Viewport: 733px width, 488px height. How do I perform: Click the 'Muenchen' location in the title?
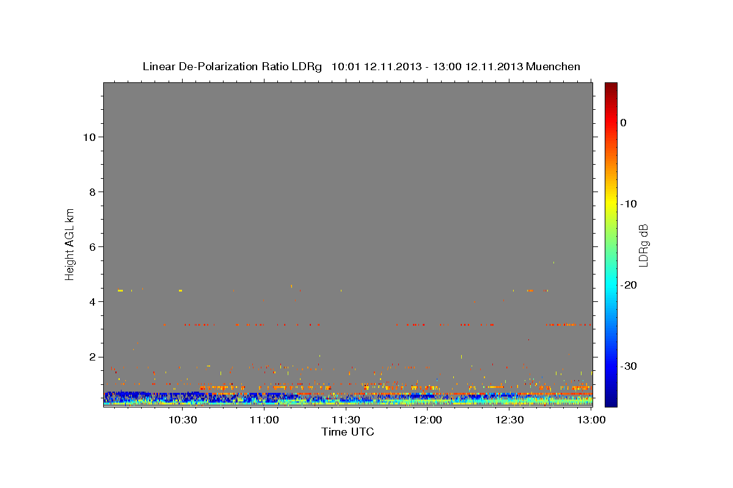point(553,66)
